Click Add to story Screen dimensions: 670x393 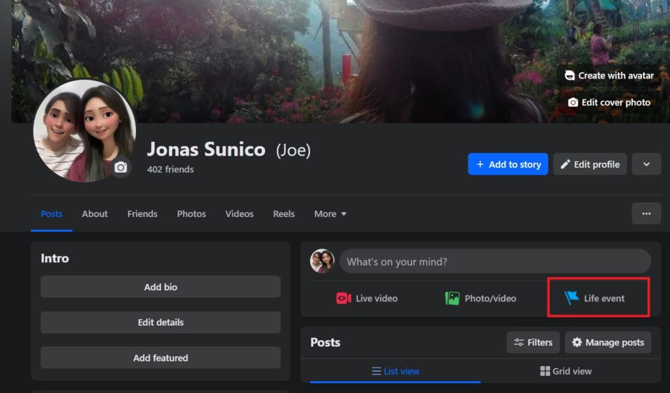(x=508, y=164)
